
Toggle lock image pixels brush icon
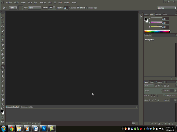pyautogui.click(x=152, y=100)
